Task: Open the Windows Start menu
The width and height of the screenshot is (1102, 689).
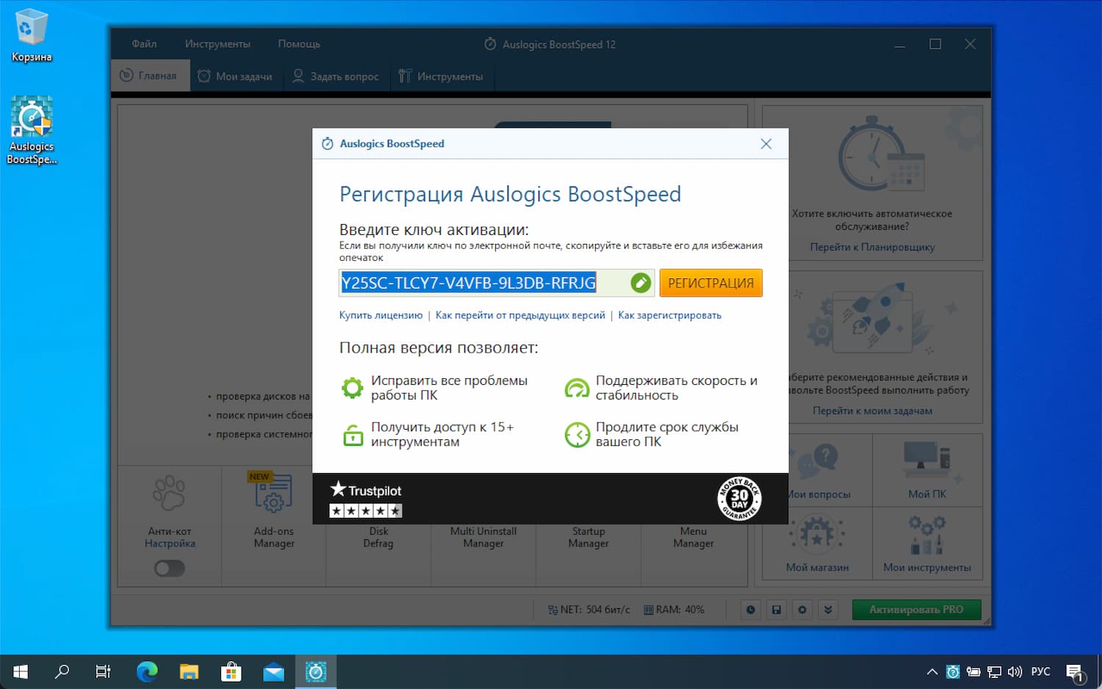Action: (x=21, y=671)
